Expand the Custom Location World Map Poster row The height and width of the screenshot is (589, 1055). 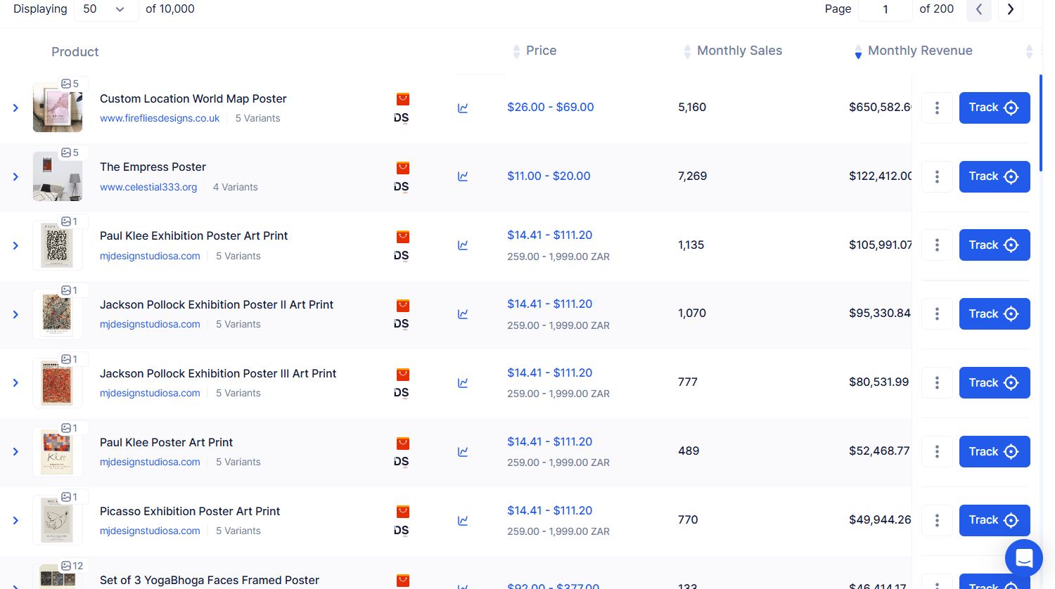pos(15,108)
